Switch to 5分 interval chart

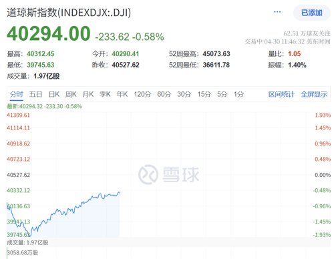point(222,94)
